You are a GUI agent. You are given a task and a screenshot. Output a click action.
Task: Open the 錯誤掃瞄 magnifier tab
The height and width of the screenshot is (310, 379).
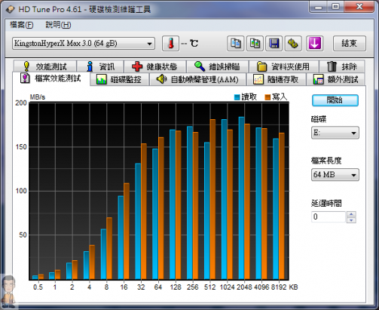point(217,66)
